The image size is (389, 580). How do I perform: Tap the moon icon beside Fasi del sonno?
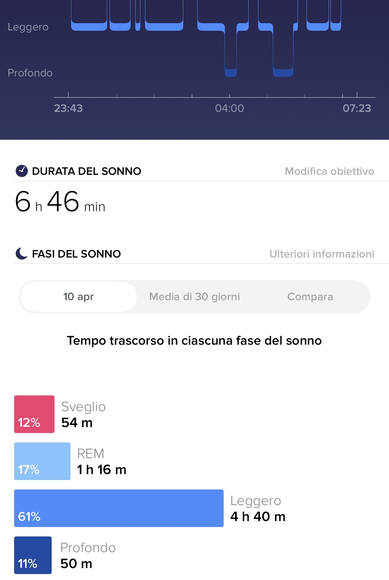22,254
